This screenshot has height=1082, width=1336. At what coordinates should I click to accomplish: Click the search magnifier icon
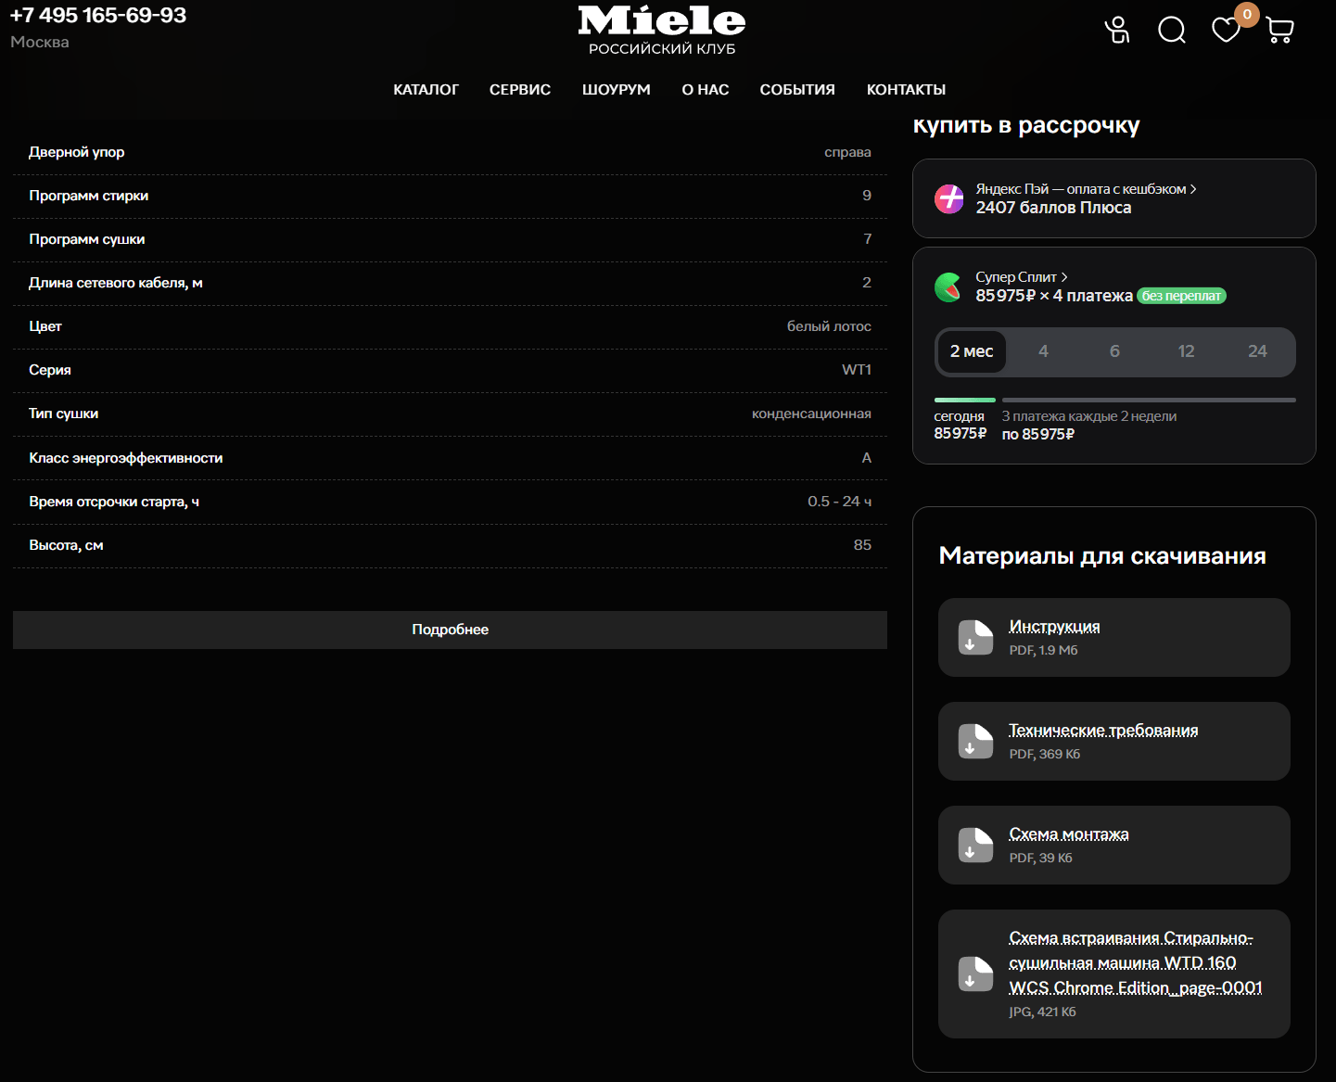(1172, 30)
